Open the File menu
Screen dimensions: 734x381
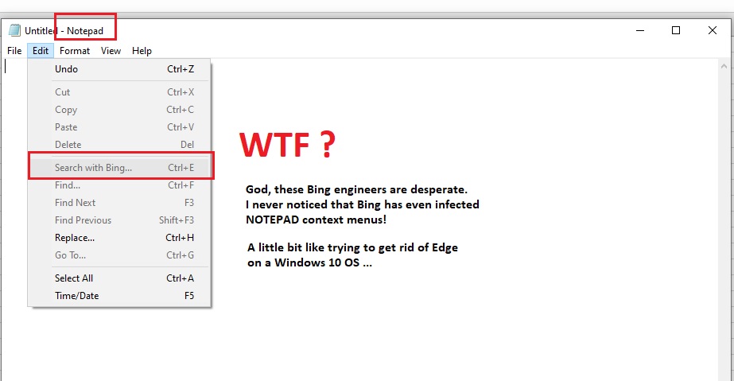click(14, 51)
